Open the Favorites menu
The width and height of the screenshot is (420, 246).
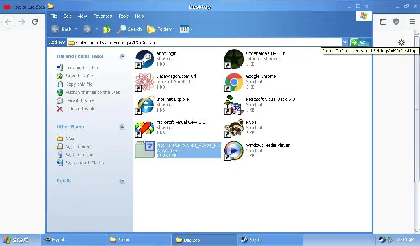point(102,16)
